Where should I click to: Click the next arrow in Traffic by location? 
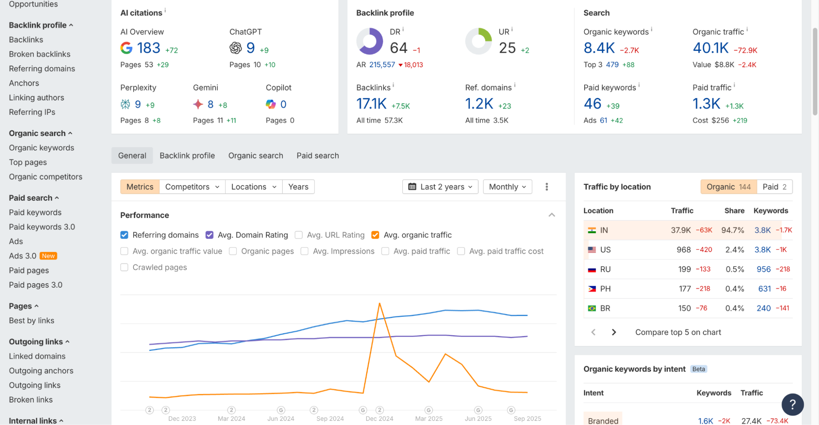(613, 332)
